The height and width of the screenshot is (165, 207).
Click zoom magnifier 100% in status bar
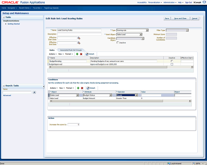click(194, 164)
